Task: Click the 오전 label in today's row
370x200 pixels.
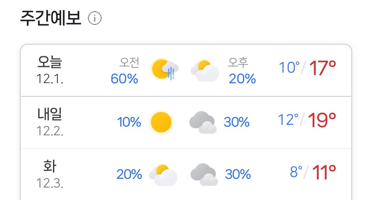Action: (x=129, y=62)
